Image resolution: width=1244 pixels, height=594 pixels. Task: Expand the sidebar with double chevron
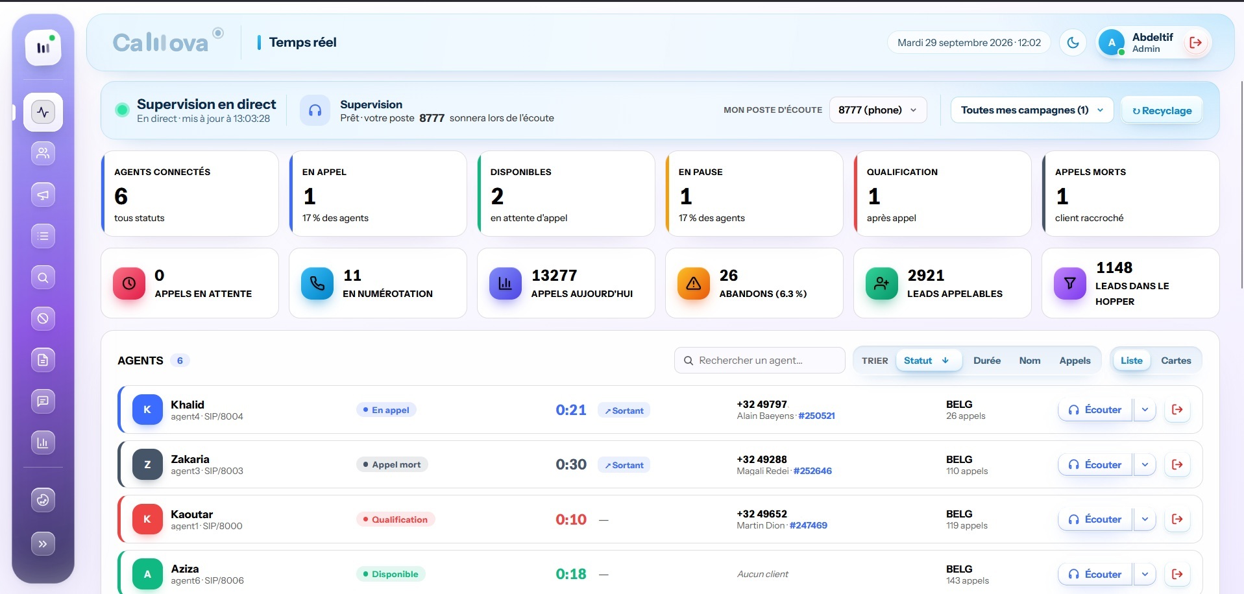coord(43,544)
